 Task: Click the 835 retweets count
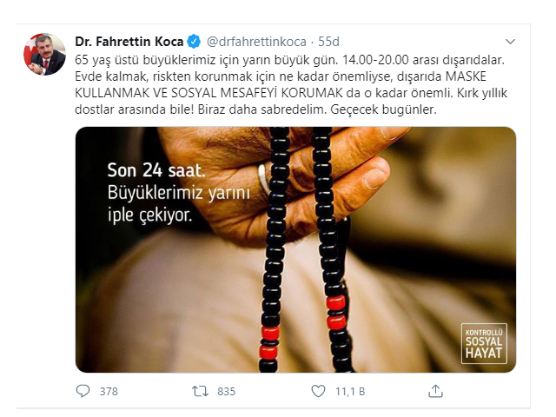(x=226, y=392)
